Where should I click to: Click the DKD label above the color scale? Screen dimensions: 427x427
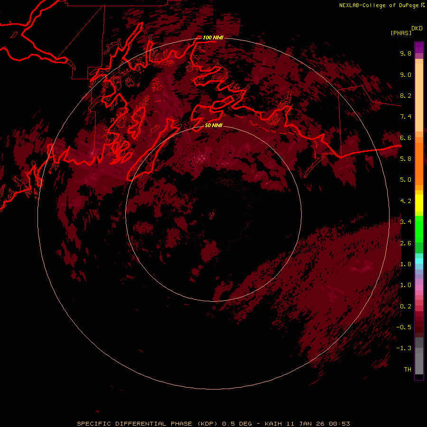click(417, 28)
